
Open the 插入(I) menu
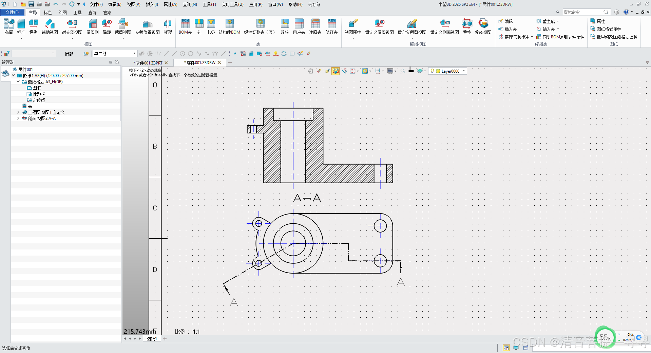pyautogui.click(x=152, y=4)
